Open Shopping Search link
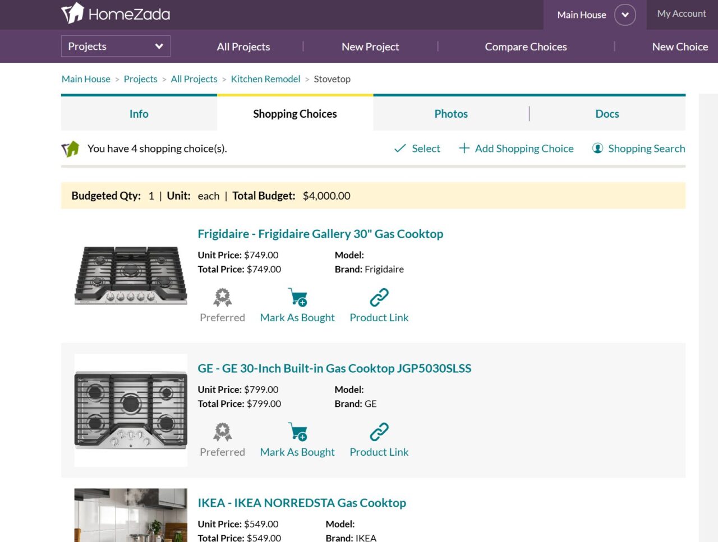Viewport: 718px width, 542px height. click(646, 149)
